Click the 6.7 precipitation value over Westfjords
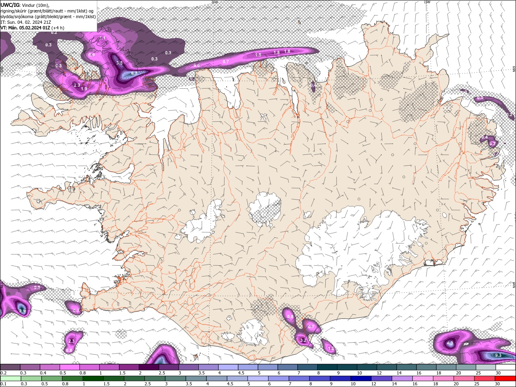516x387 pixels. (x=135, y=73)
